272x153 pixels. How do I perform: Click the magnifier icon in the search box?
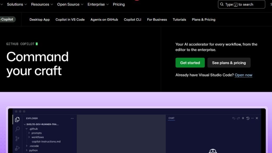click(x=222, y=4)
